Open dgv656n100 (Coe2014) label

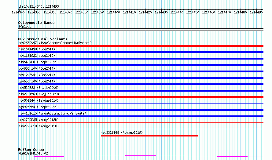click(x=37, y=81)
